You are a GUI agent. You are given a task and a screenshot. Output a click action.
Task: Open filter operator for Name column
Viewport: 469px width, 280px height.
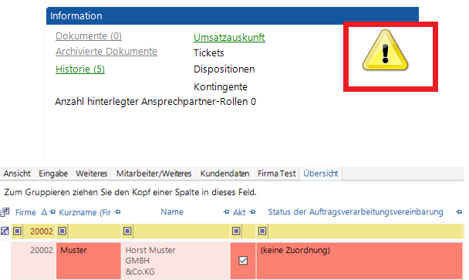click(x=127, y=231)
